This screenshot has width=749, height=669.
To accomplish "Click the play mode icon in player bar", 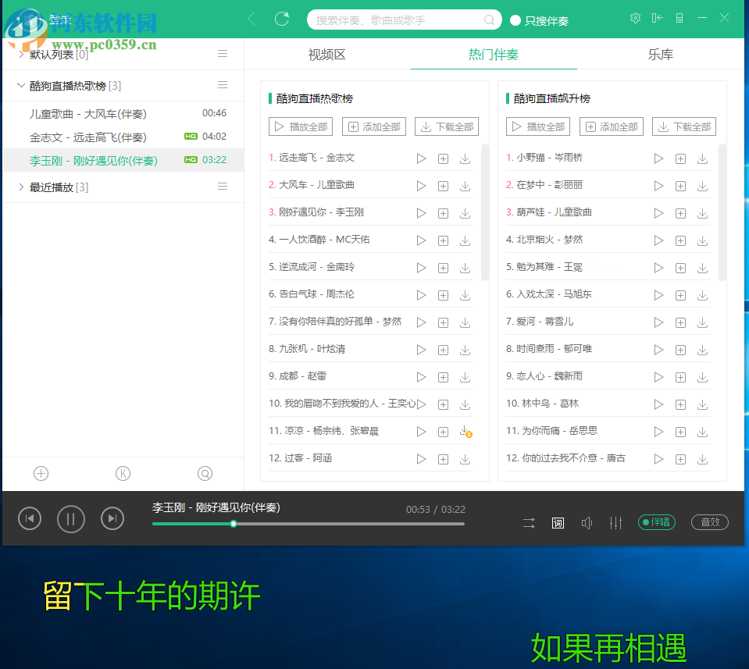I will (x=529, y=523).
